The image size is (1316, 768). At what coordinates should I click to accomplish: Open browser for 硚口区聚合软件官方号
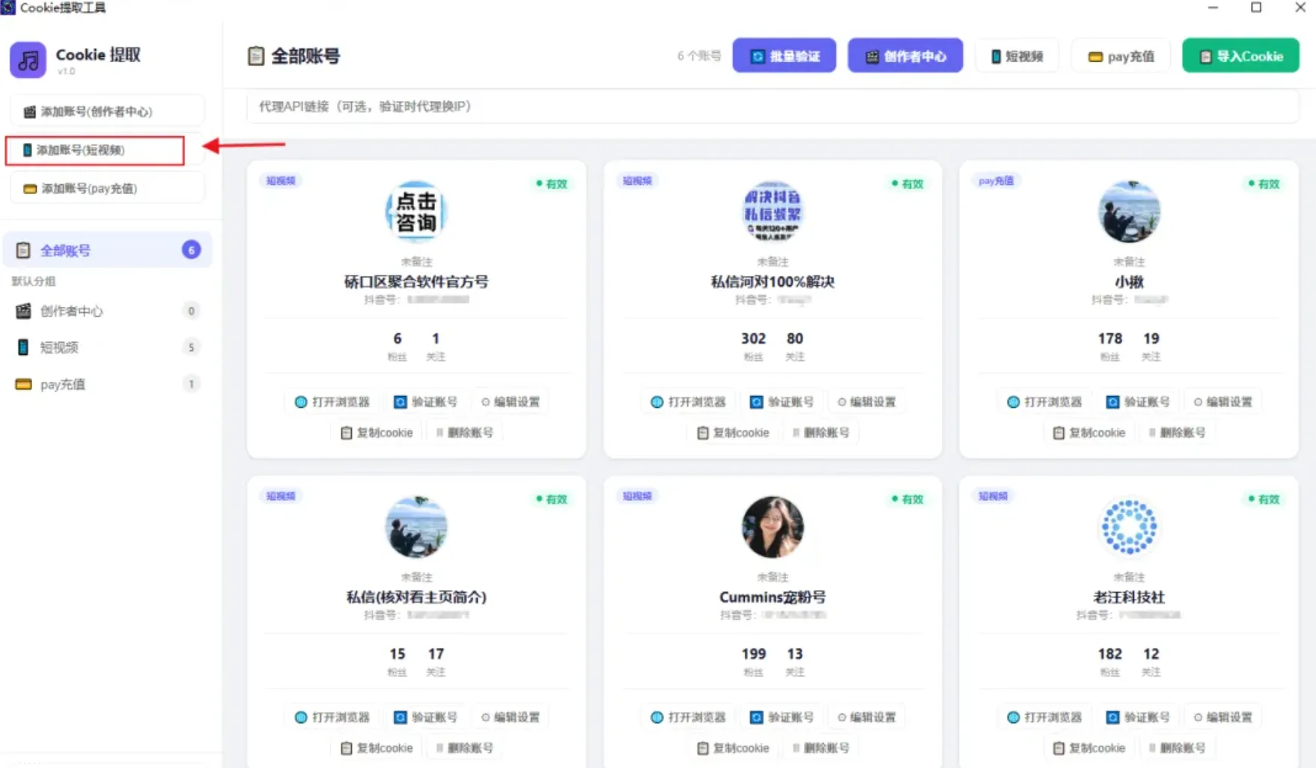pos(332,402)
